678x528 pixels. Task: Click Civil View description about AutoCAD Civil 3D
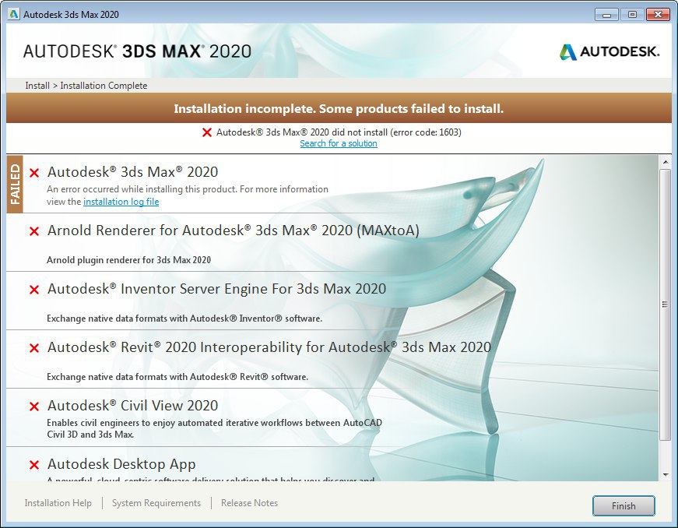pos(215,428)
